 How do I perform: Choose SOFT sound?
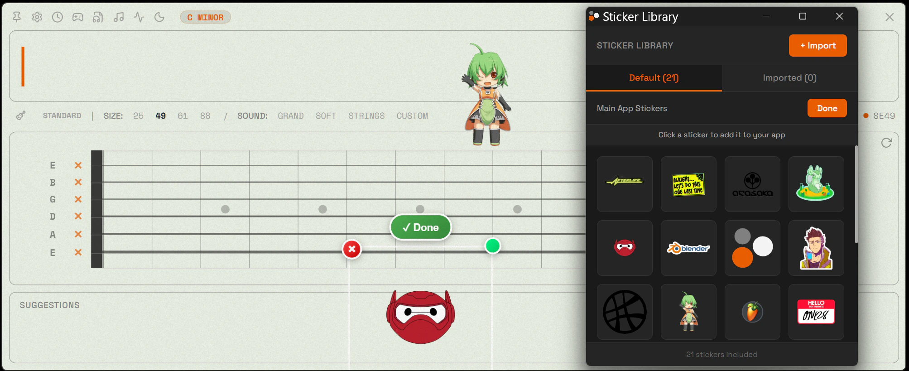coord(326,116)
